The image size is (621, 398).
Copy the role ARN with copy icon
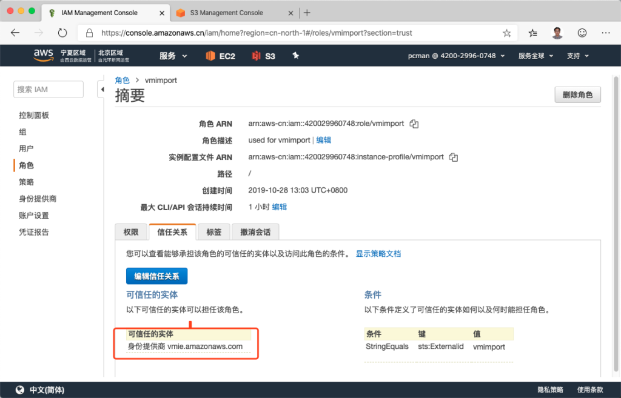tap(414, 124)
